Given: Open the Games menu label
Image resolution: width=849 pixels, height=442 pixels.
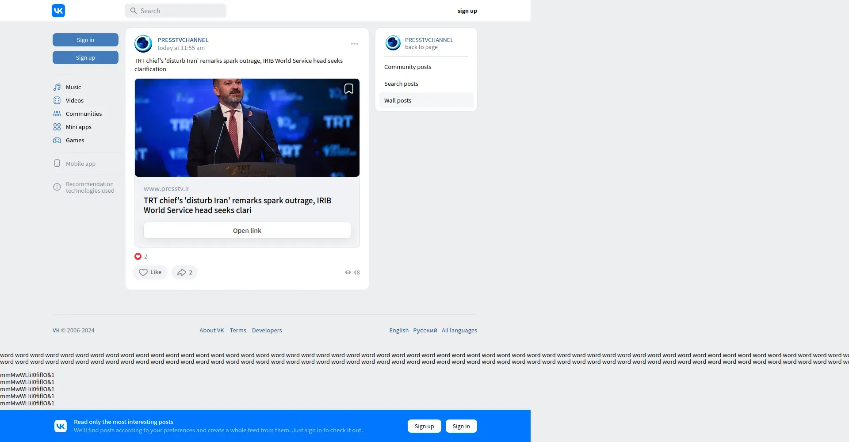Looking at the screenshot, I should [75, 140].
